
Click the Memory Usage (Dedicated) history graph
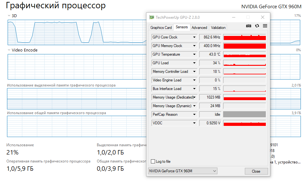(245, 97)
